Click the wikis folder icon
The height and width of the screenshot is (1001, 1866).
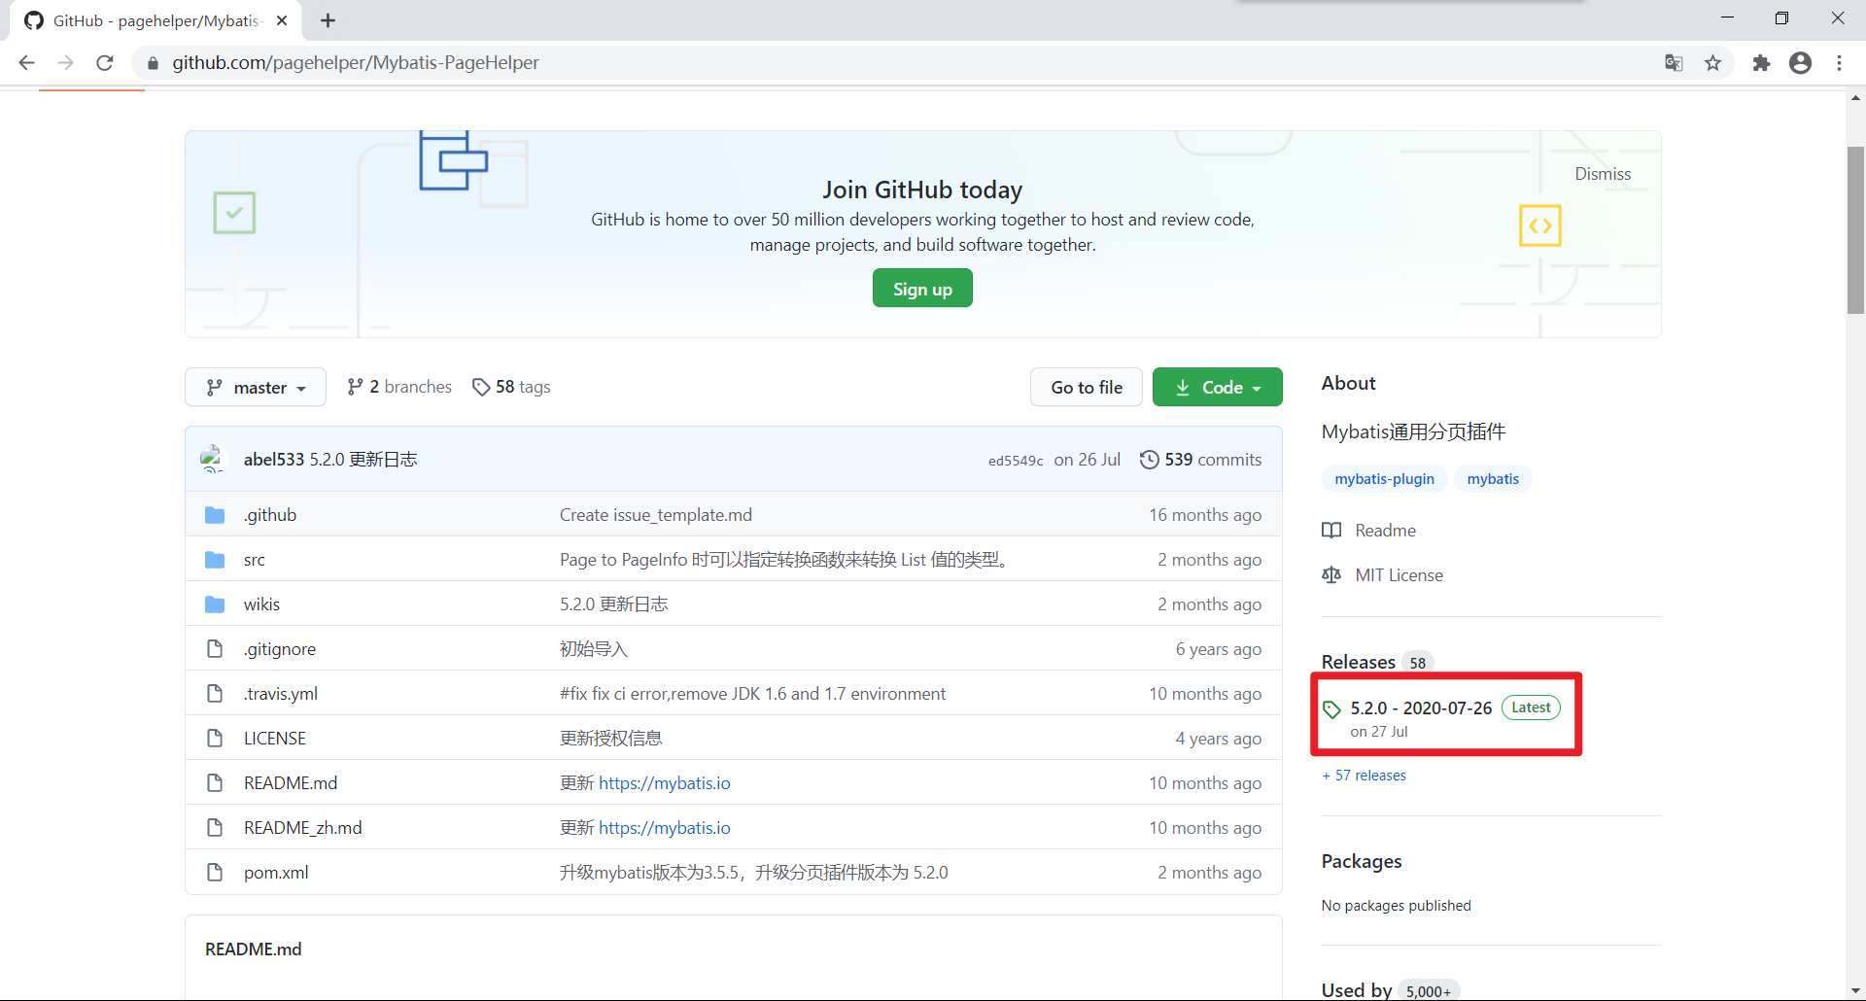coord(215,604)
